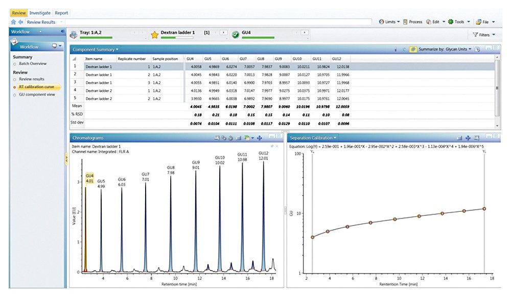Click the yellow star beside Dextran ladder 1
The image size is (511, 296).
154,35
